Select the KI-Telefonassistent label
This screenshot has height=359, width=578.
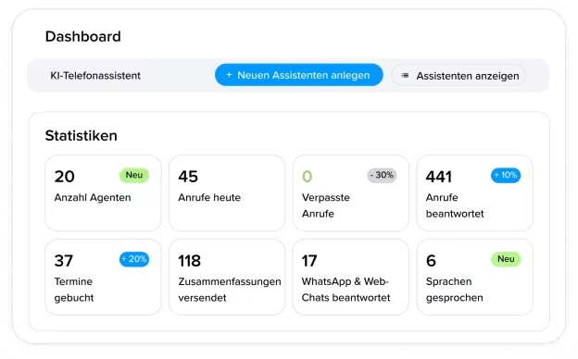(95, 76)
